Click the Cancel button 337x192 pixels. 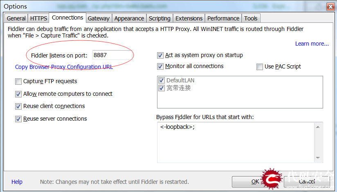tap(307, 181)
